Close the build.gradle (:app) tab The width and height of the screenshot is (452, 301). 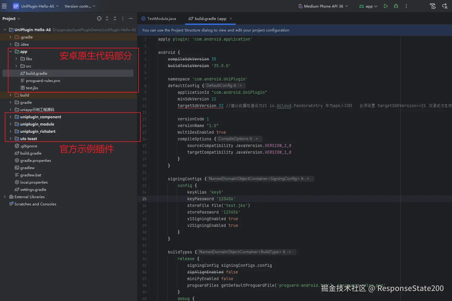pos(231,18)
